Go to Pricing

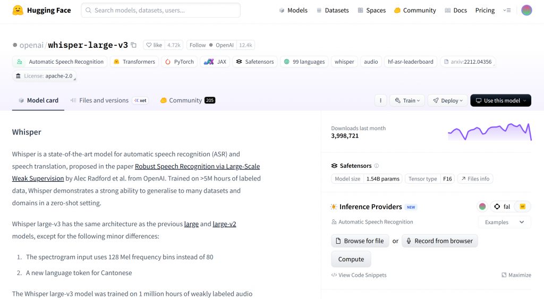pos(484,11)
